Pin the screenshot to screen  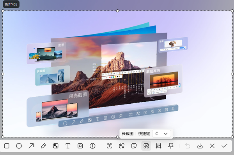click(x=171, y=146)
